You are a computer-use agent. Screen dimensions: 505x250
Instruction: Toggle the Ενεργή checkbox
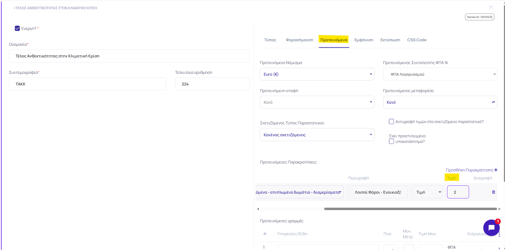(17, 28)
